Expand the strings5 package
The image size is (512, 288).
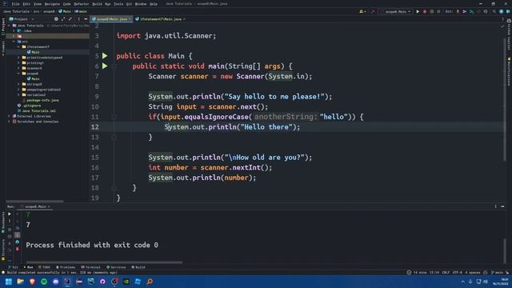coord(19,84)
